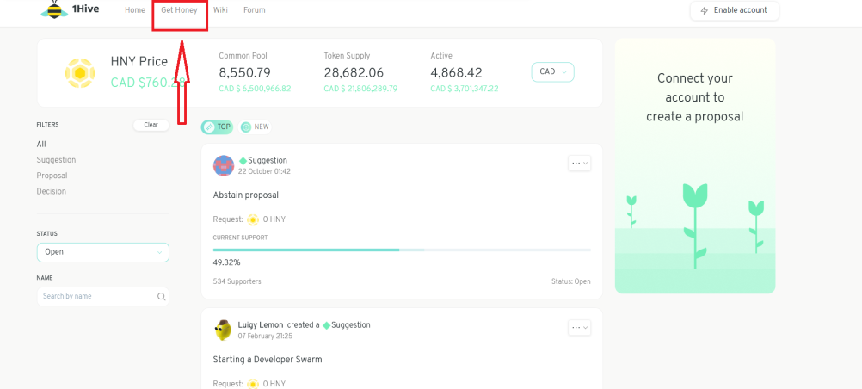Click CAD $ 21,806,289.79 amount
Image resolution: width=862 pixels, height=389 pixels.
[360, 89]
